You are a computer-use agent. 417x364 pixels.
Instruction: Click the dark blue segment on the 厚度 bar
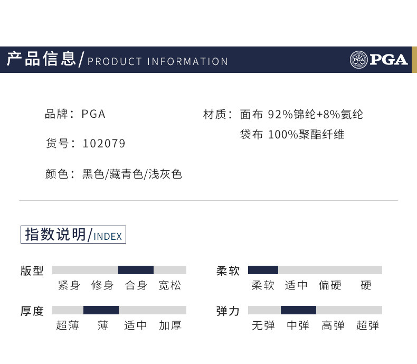click(x=101, y=310)
